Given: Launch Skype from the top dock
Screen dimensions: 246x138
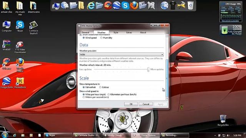Looking at the screenshot, I should tap(125, 6).
